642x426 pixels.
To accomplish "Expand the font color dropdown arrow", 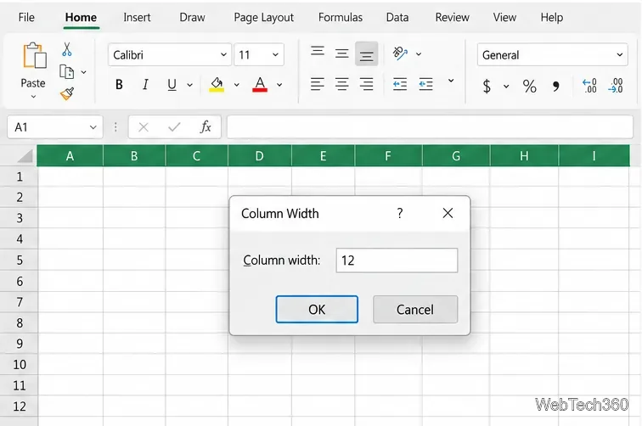I will coord(279,85).
